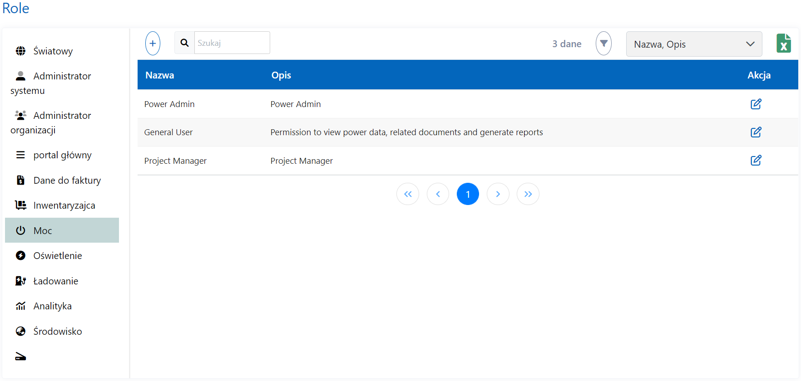Open the Nazwa, Opis column dropdown
Screen dimensions: 801x381
693,44
